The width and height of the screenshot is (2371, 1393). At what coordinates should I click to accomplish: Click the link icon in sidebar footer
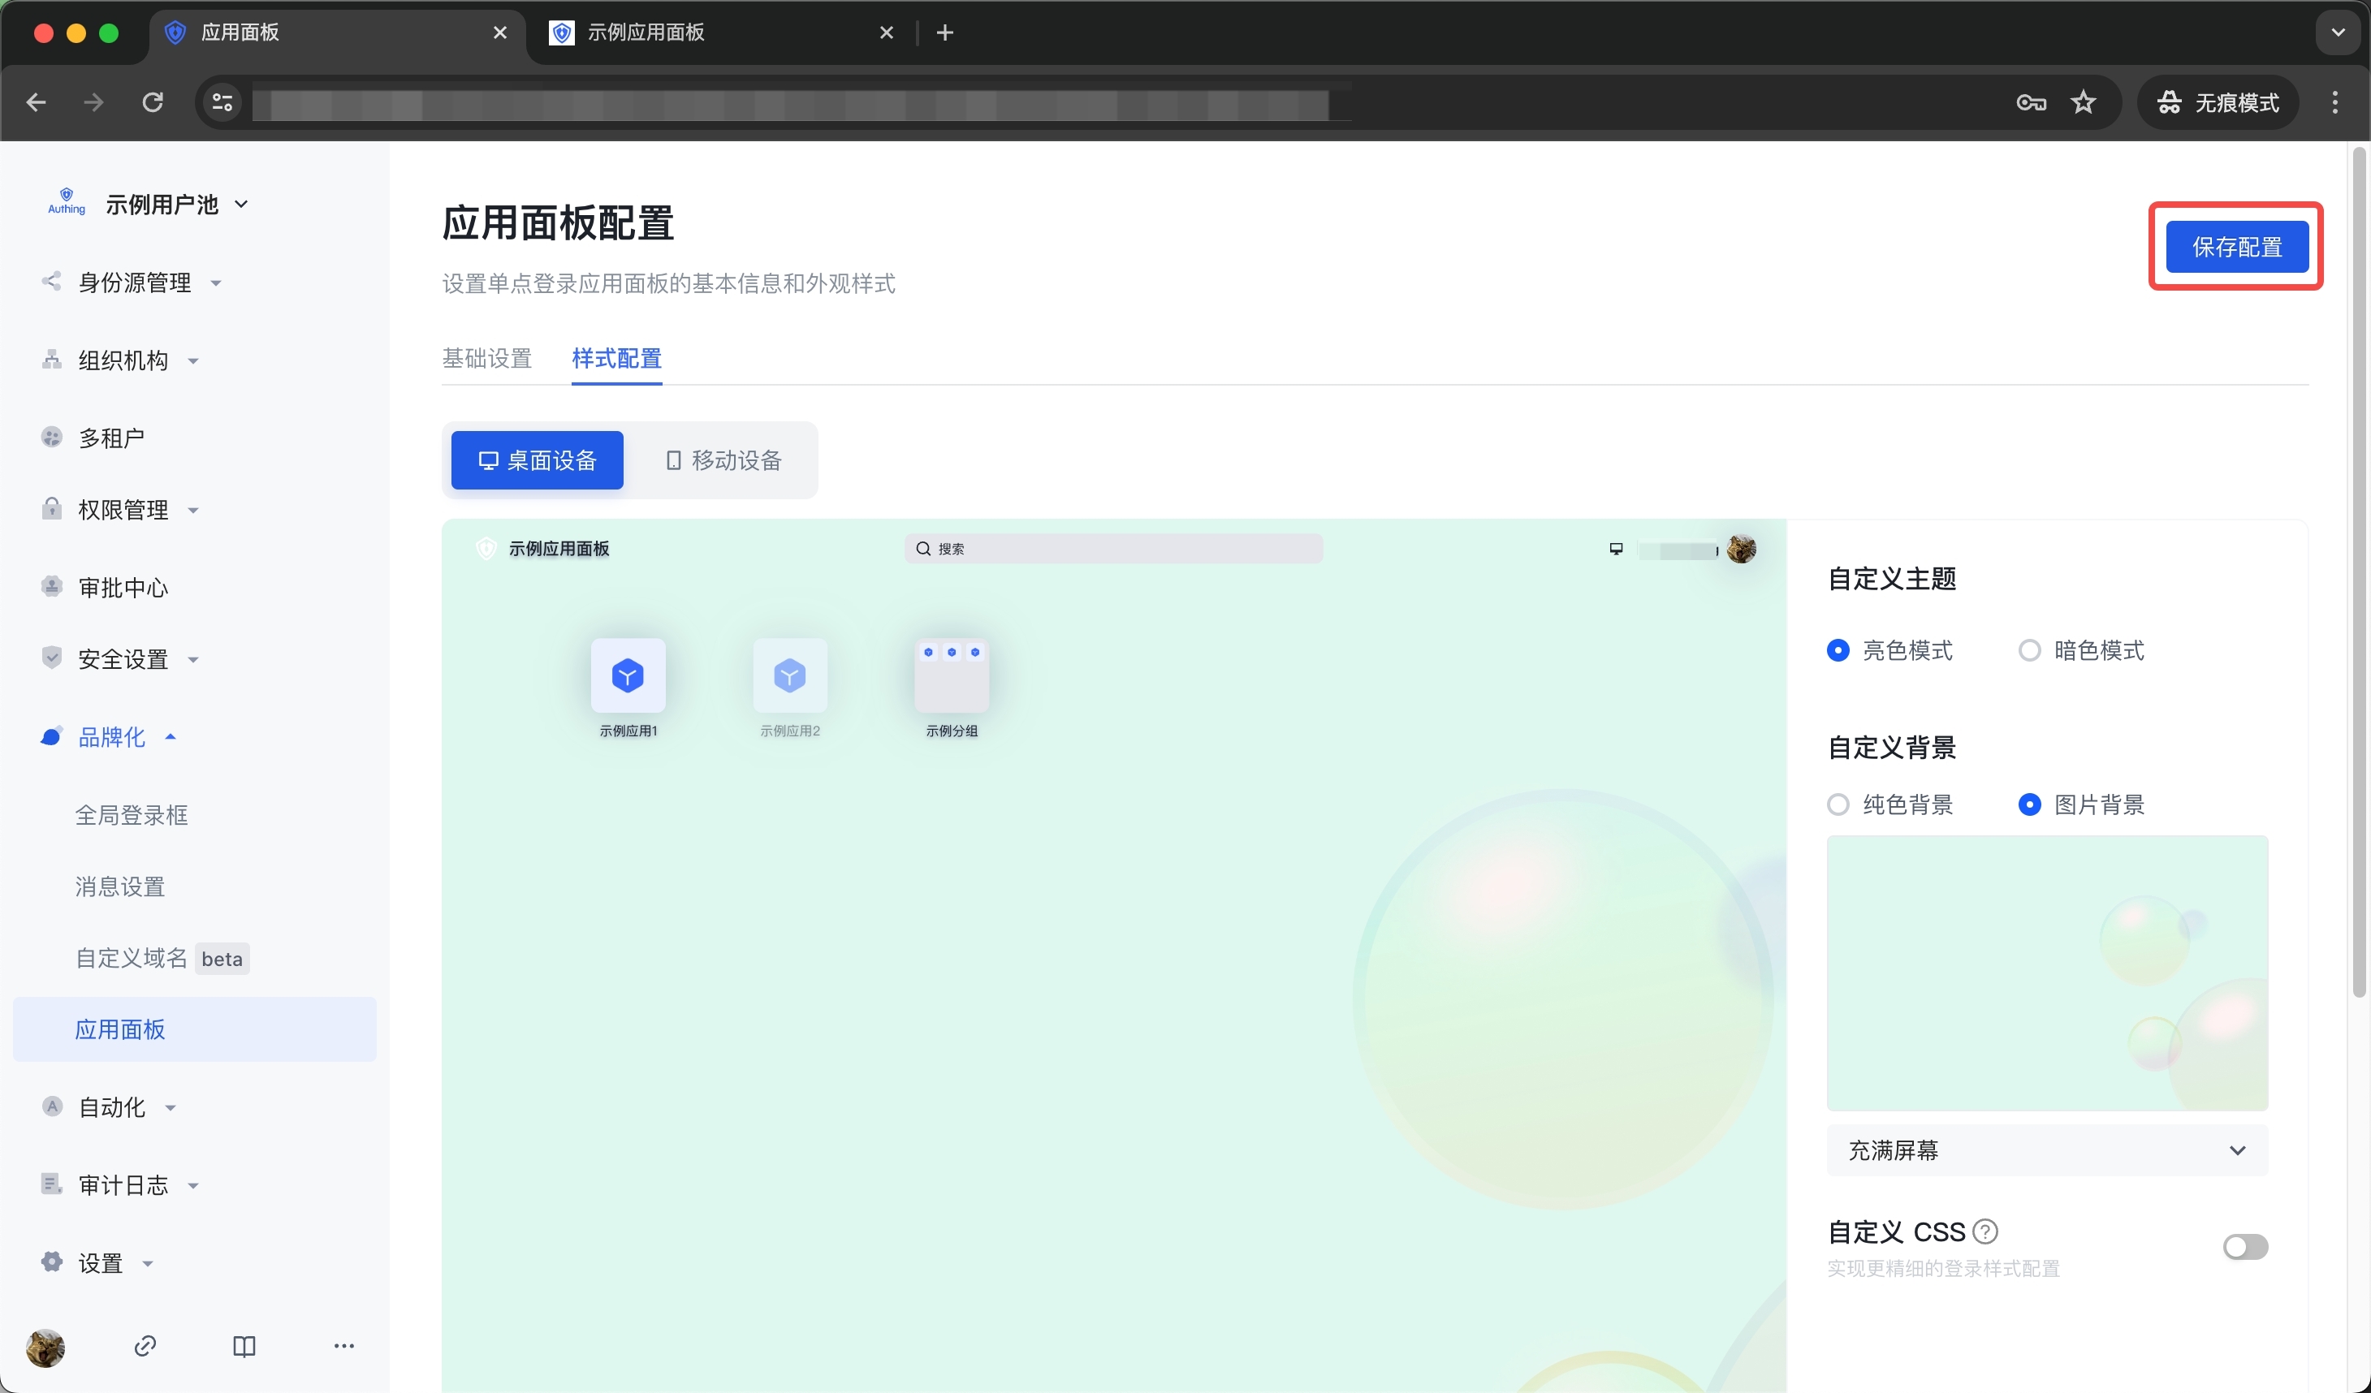145,1346
